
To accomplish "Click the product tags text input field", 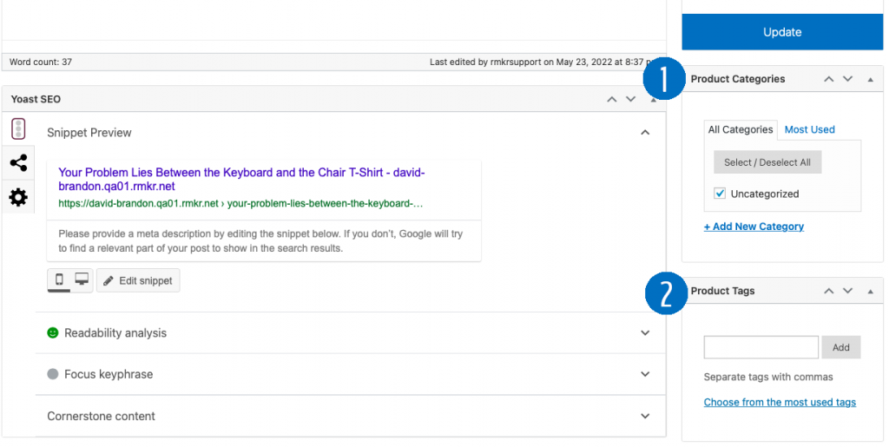I will click(761, 347).
